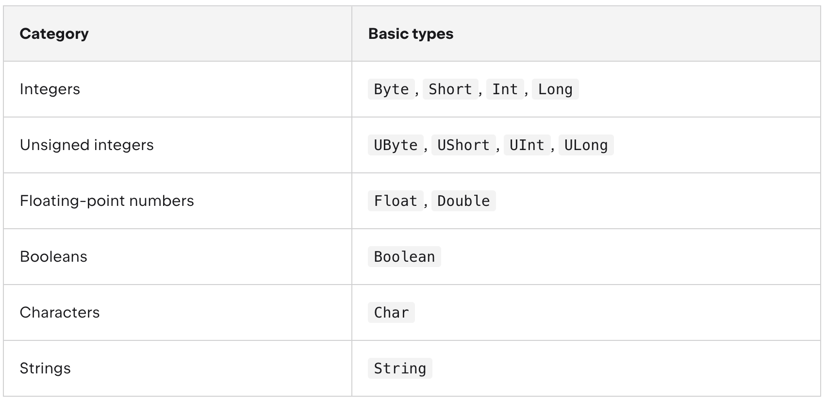Viewport: 826px width, 404px height.
Task: Click the Unsigned integers cell
Action: pyautogui.click(x=178, y=145)
